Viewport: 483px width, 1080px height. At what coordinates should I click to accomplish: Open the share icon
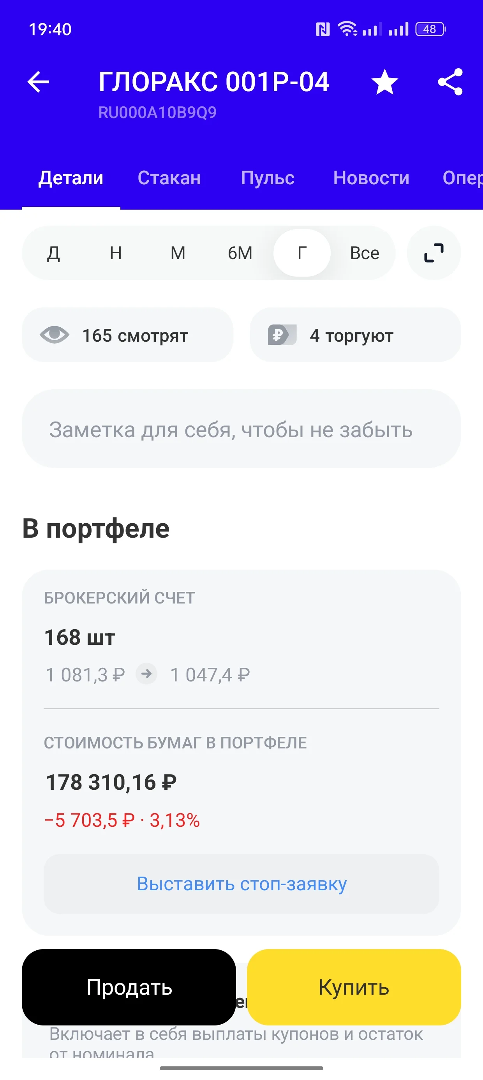(x=450, y=82)
